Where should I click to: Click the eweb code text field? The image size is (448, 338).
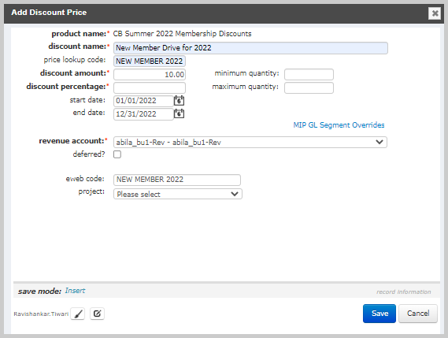coord(177,180)
